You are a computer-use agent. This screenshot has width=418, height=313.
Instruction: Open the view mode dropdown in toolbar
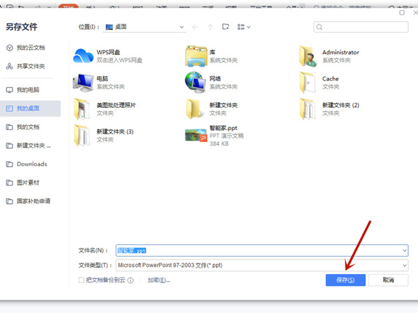(244, 27)
